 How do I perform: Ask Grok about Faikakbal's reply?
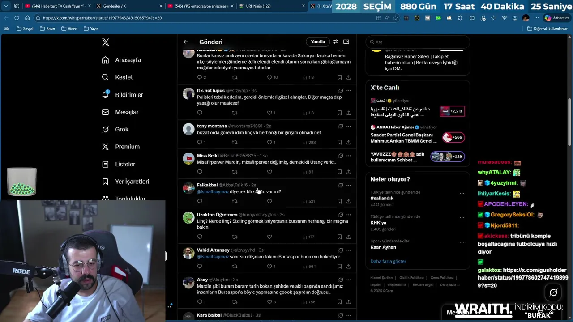click(x=341, y=185)
